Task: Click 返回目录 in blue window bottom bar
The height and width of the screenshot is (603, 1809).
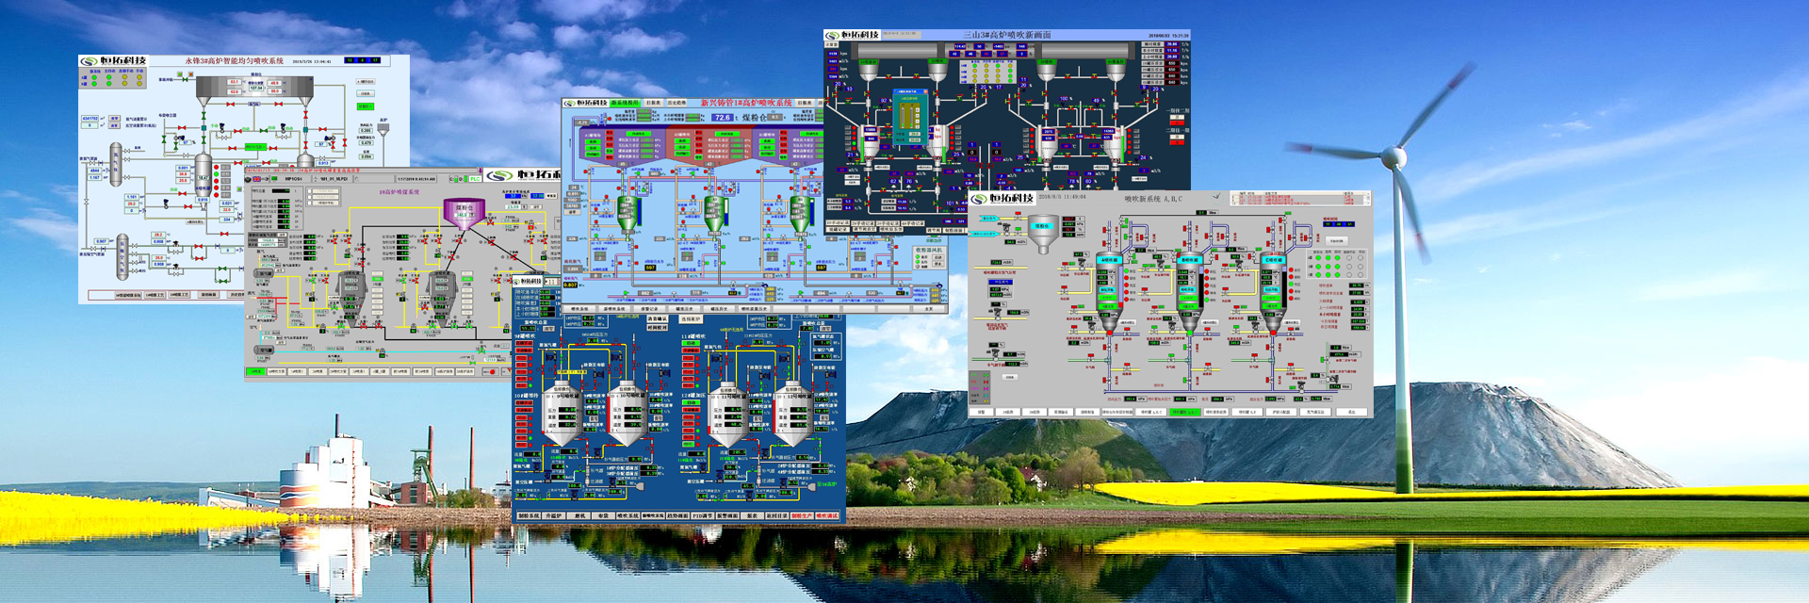Action: [777, 516]
